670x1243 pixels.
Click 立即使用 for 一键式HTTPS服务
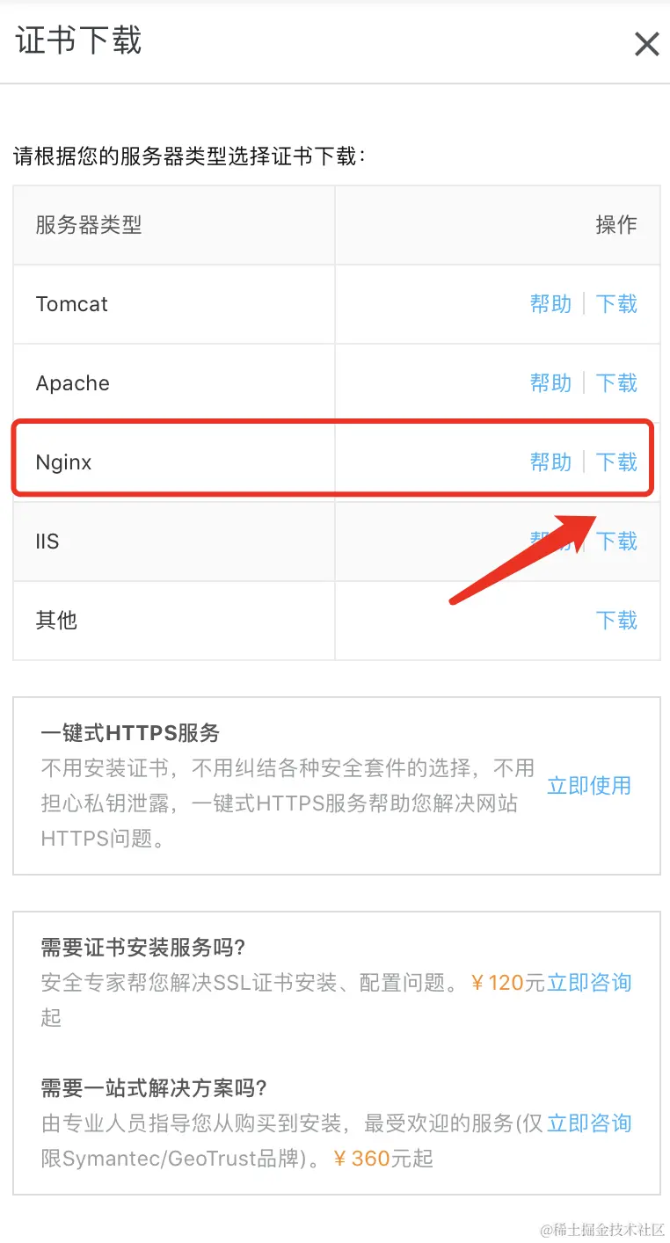(589, 786)
